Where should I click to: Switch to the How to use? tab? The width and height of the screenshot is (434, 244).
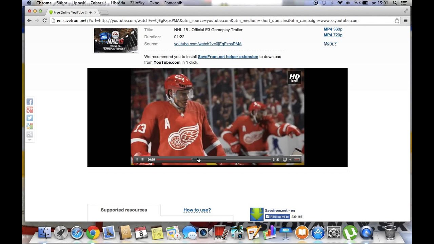click(197, 210)
